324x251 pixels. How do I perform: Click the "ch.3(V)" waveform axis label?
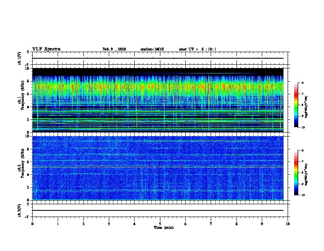point(19,210)
